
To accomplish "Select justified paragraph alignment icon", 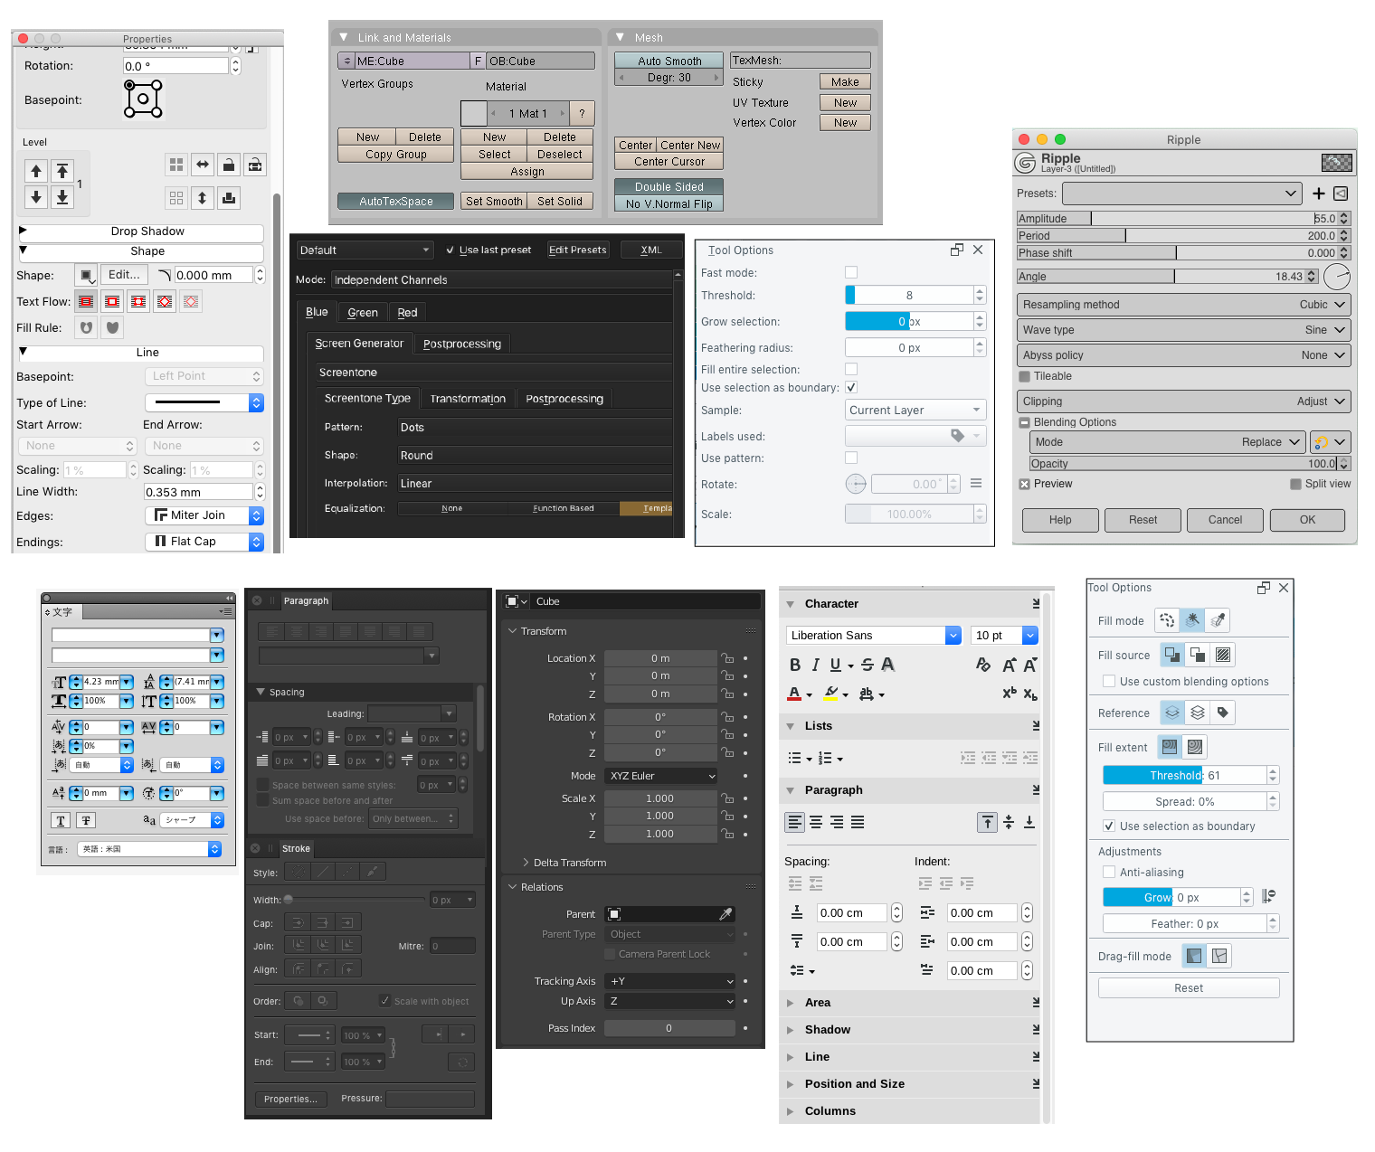I will click(x=858, y=822).
